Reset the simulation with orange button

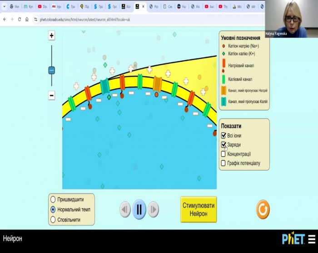(263, 209)
